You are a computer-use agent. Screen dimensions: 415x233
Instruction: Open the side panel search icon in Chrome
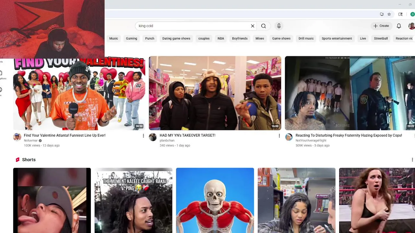pyautogui.click(x=400, y=14)
